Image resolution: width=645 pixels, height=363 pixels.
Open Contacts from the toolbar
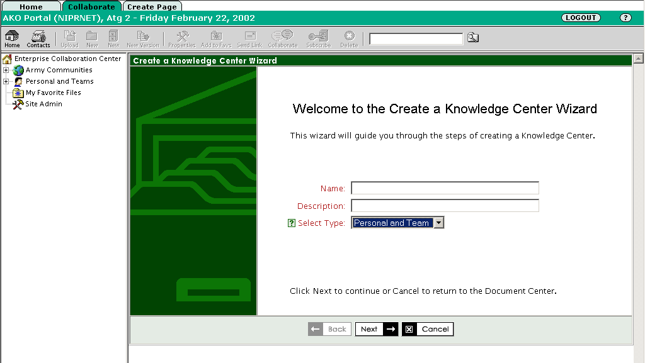click(x=38, y=36)
